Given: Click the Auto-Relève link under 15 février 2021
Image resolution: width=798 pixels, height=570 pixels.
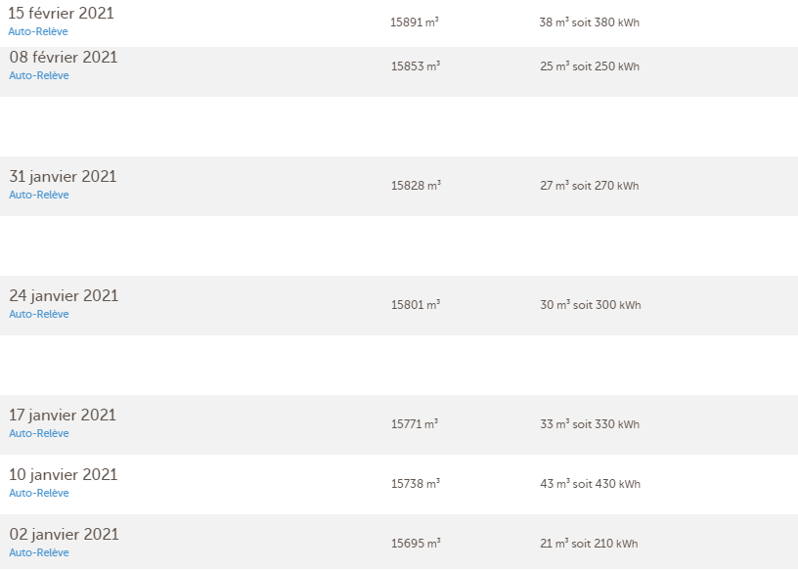Looking at the screenshot, I should tap(38, 31).
